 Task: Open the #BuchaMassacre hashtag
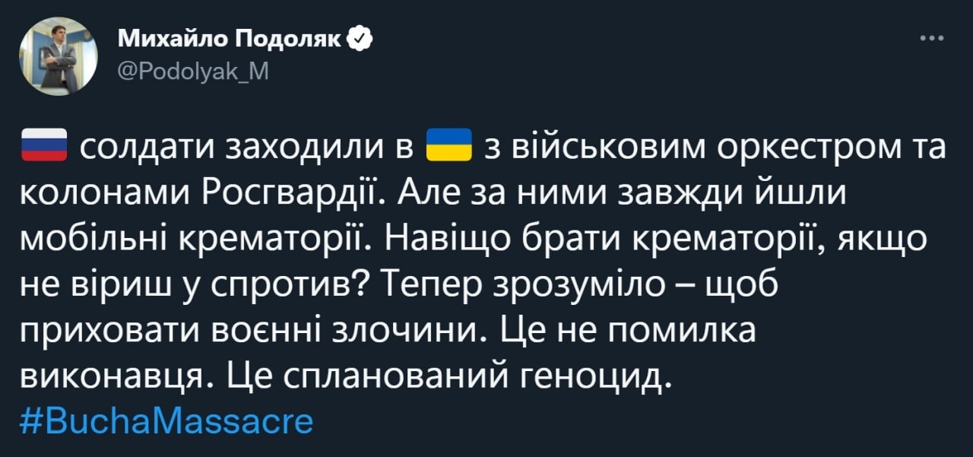coord(165,421)
